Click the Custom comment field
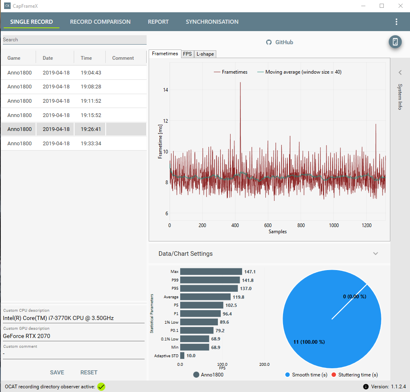This screenshot has width=410, height=392. pos(73,354)
